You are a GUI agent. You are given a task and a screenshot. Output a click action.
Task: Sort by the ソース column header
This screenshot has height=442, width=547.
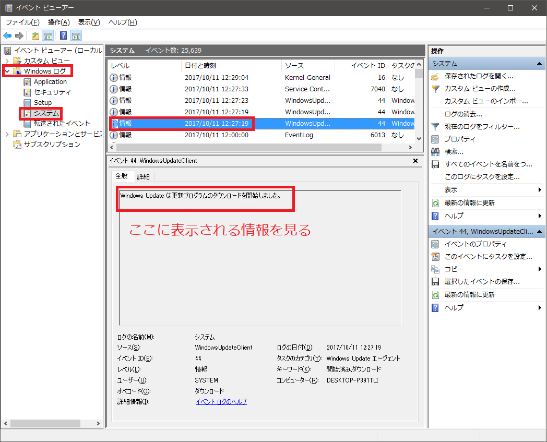[308, 66]
